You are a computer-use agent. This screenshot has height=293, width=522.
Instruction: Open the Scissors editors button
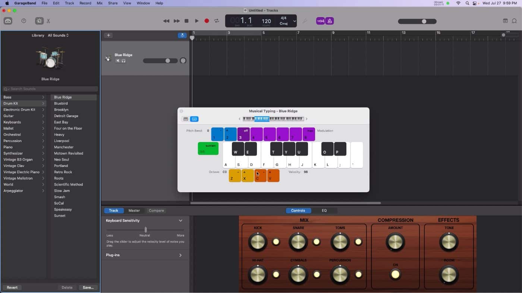click(48, 21)
